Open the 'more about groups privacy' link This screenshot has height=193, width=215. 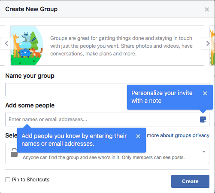[x=178, y=135]
